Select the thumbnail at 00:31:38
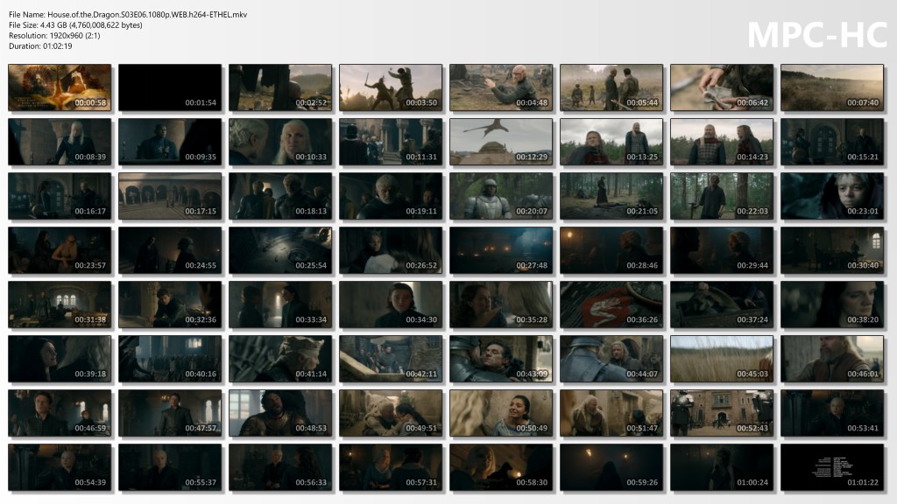Image resolution: width=897 pixels, height=504 pixels. click(60, 304)
